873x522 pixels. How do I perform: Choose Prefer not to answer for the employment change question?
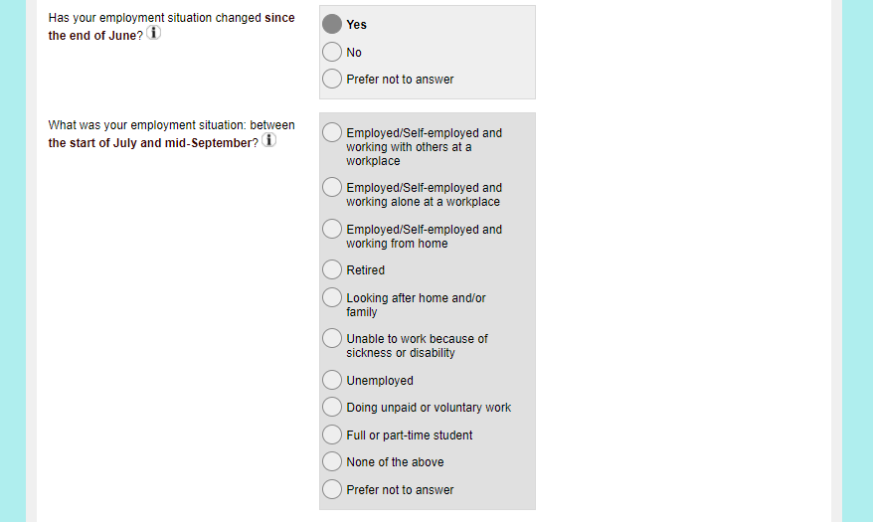(332, 79)
